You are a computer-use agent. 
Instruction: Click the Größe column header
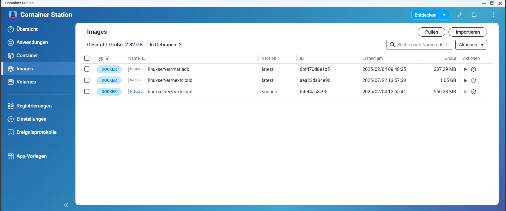coord(450,58)
